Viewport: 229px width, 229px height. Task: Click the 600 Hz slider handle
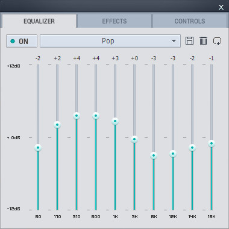[96, 116]
